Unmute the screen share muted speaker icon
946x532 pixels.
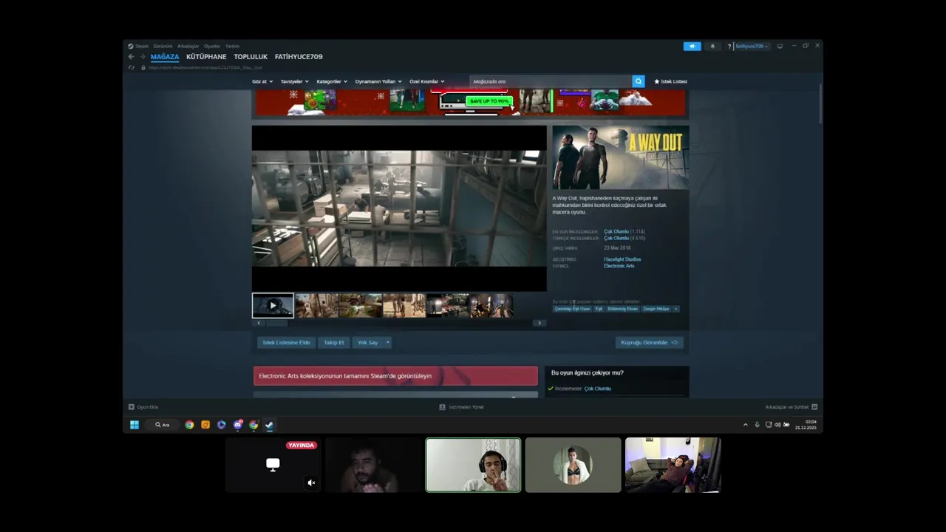point(311,482)
